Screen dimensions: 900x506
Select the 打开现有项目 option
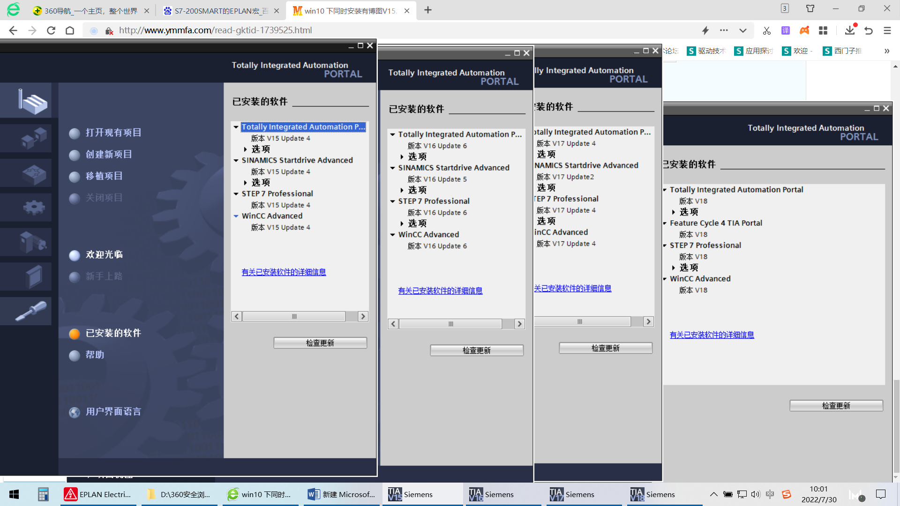click(113, 133)
